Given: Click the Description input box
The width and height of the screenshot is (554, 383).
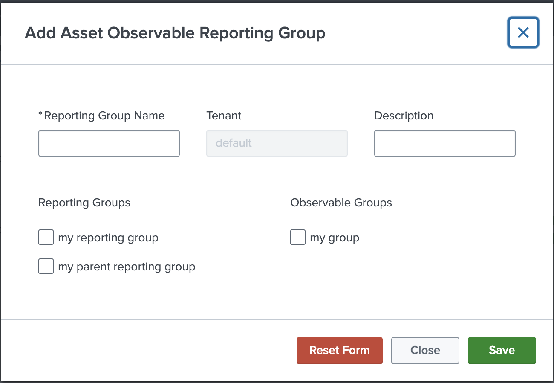Looking at the screenshot, I should click(x=444, y=143).
